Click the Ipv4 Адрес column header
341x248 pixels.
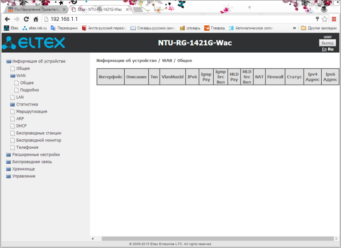pyautogui.click(x=313, y=77)
